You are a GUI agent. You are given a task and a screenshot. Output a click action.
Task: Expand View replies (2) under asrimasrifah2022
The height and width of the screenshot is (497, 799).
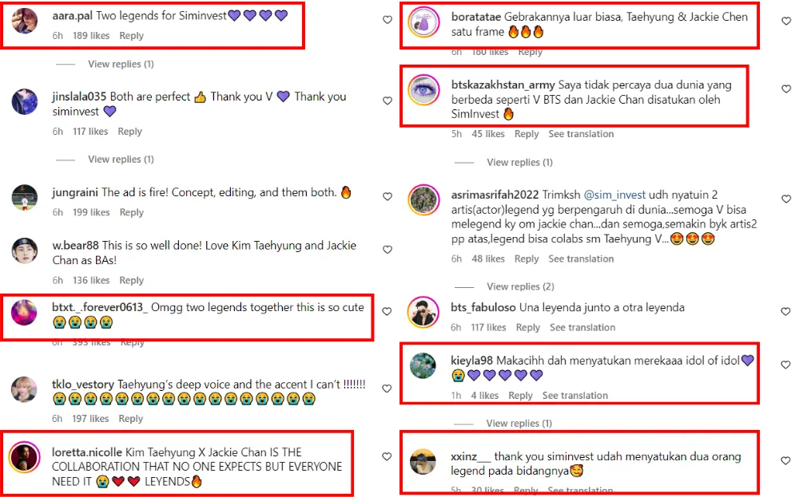pyautogui.click(x=520, y=286)
